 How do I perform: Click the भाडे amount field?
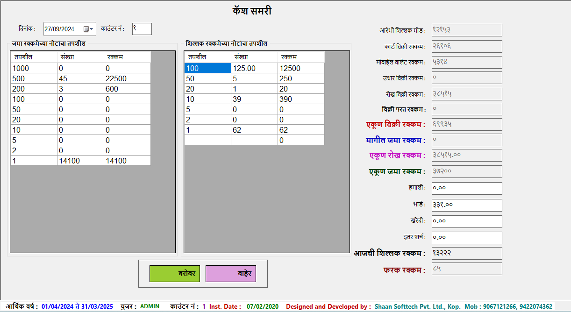click(466, 205)
